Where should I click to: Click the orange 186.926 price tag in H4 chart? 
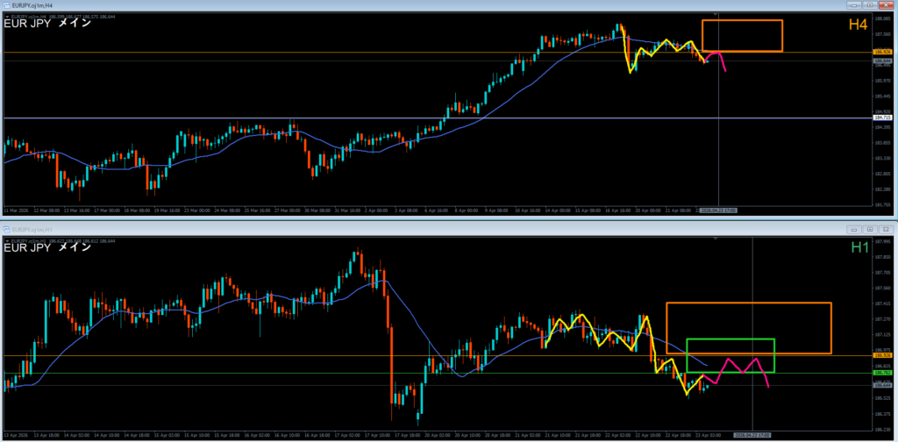click(x=882, y=52)
